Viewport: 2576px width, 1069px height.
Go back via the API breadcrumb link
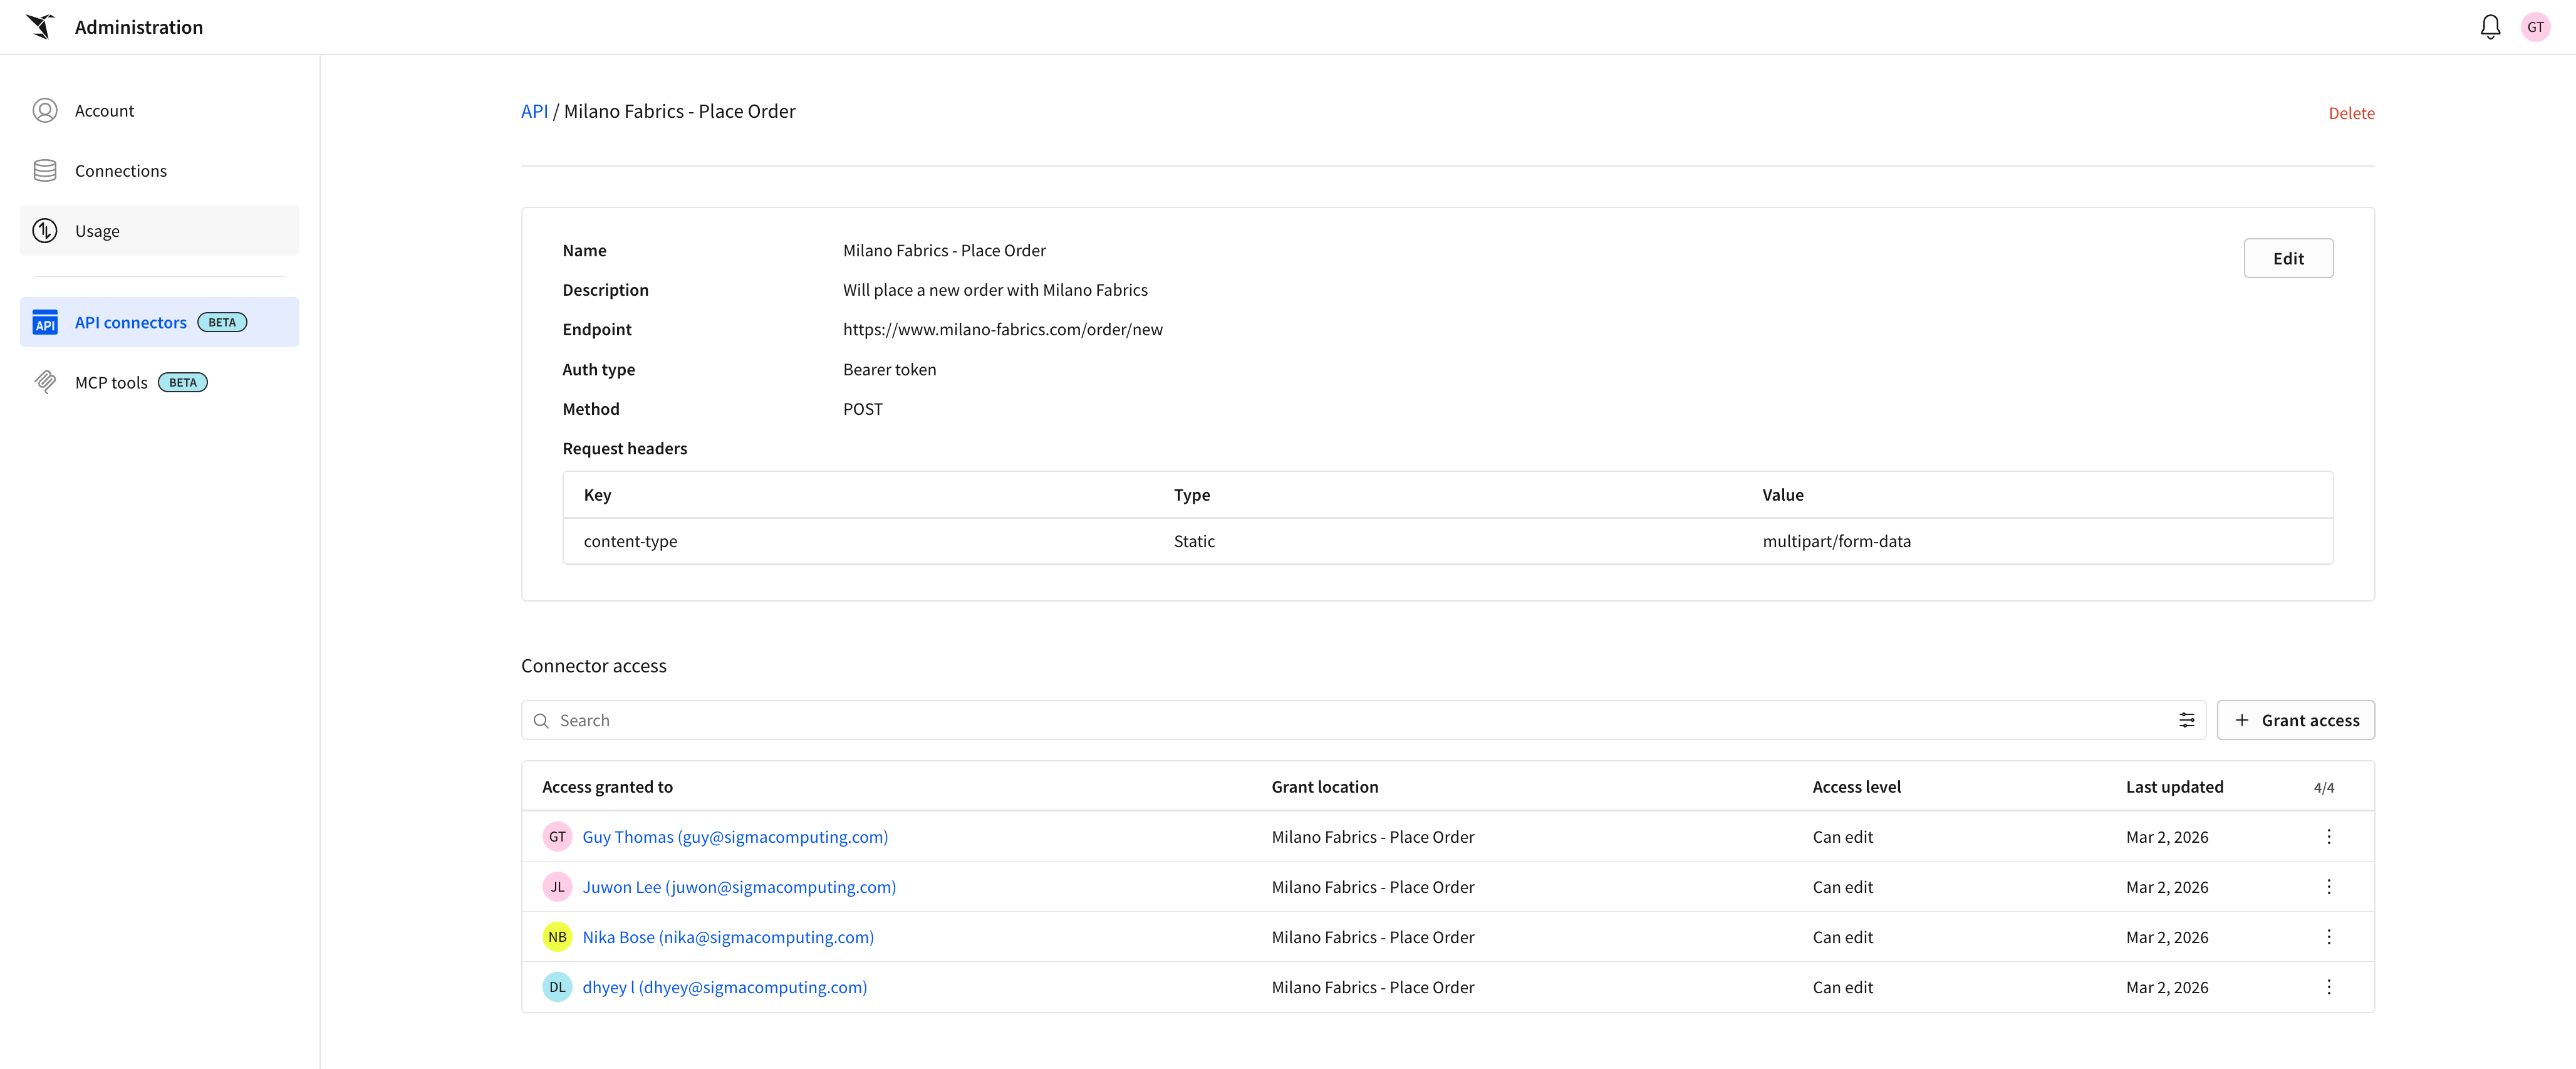(534, 111)
